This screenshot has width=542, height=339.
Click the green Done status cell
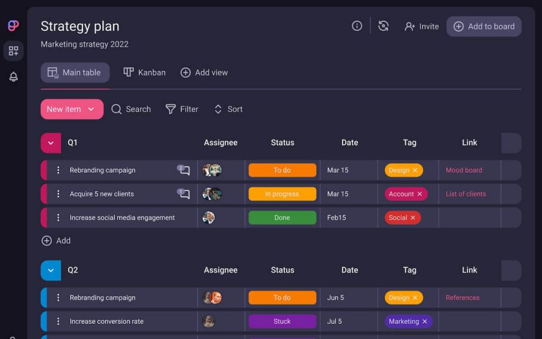pyautogui.click(x=282, y=218)
